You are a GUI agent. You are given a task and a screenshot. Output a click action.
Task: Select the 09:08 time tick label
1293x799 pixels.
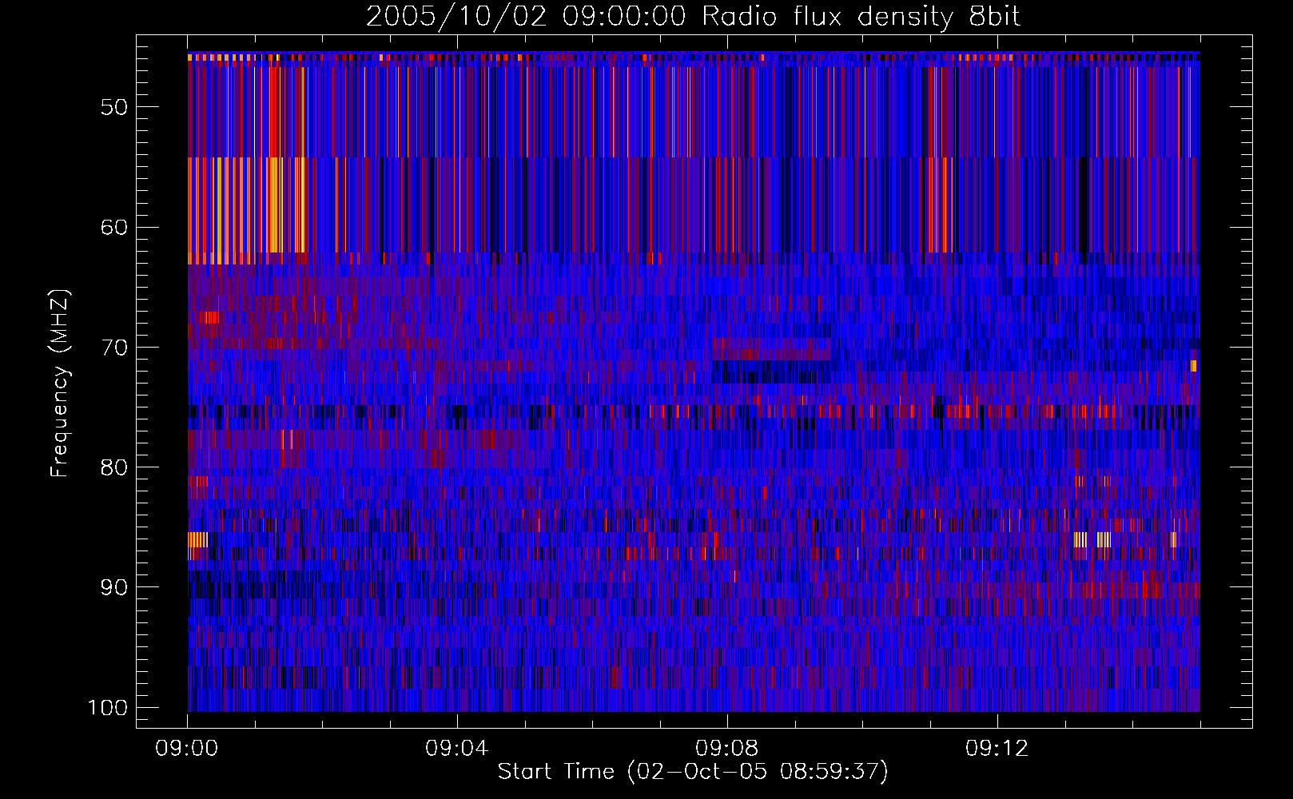pyautogui.click(x=727, y=749)
